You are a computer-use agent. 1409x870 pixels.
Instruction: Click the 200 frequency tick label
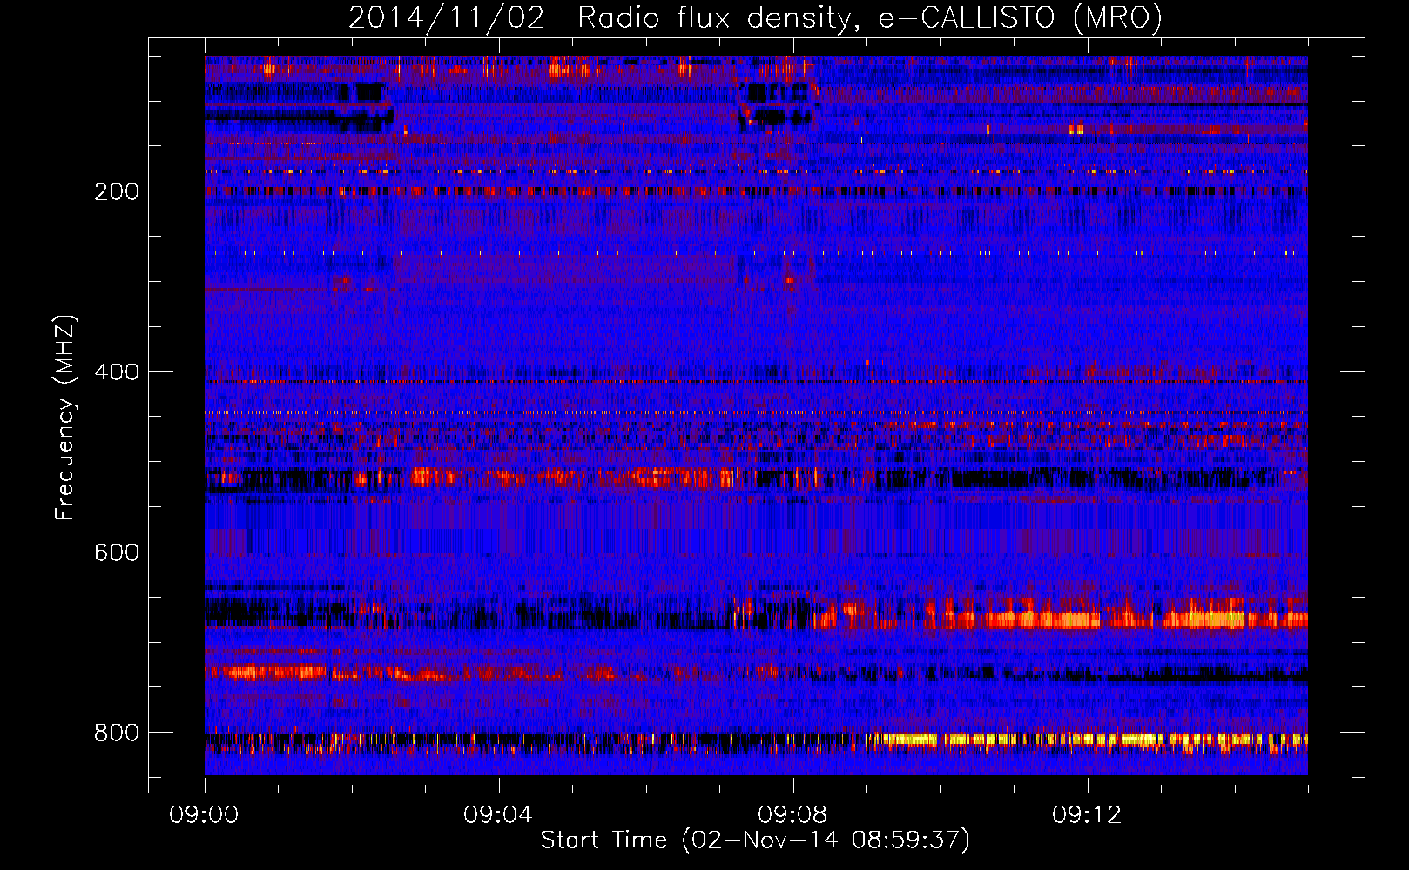117,191
